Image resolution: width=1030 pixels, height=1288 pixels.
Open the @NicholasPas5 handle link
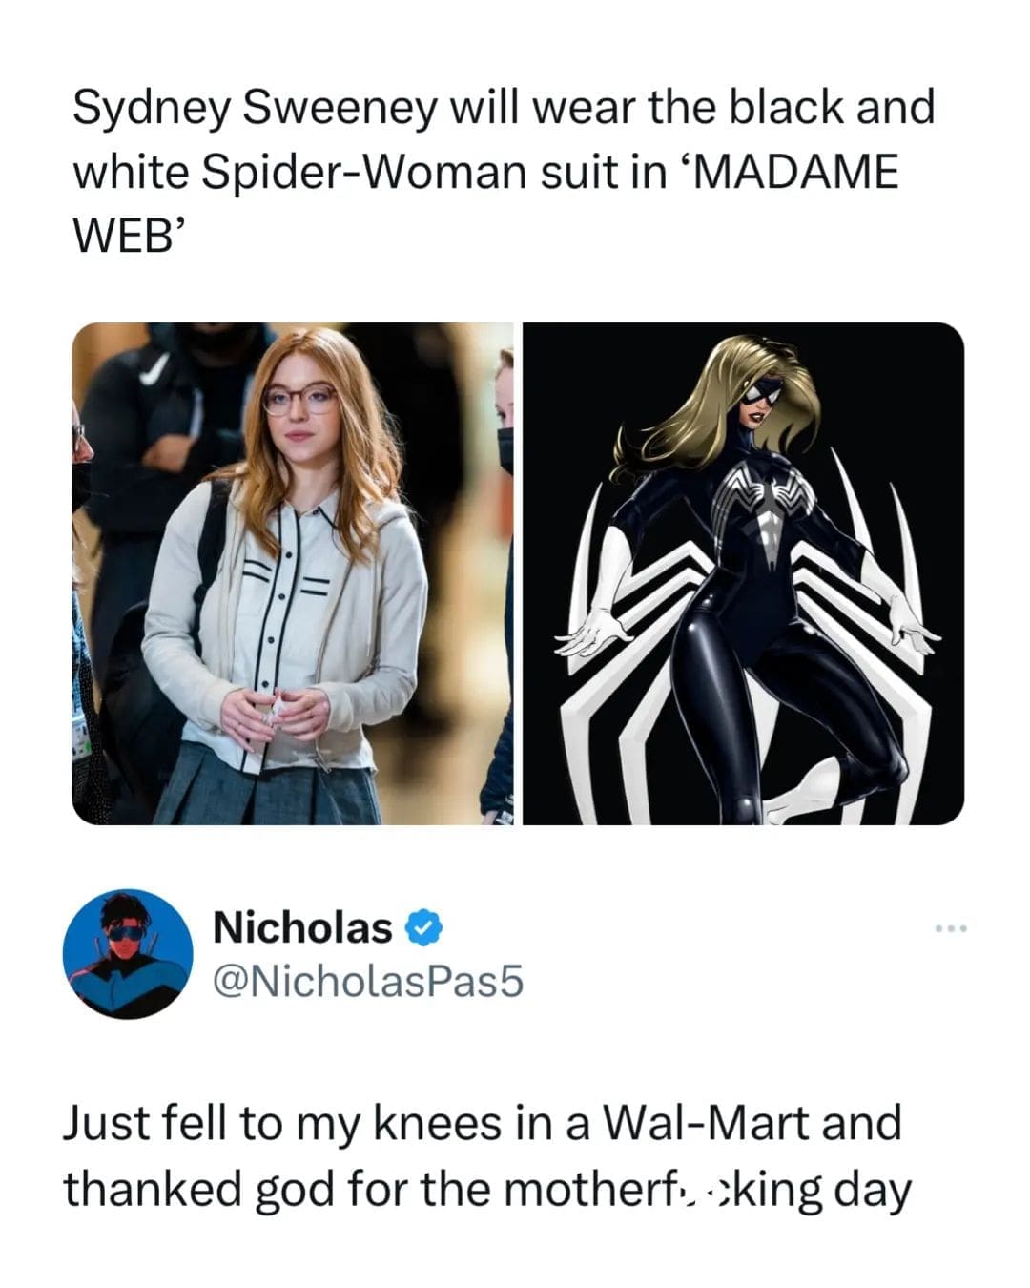367,981
